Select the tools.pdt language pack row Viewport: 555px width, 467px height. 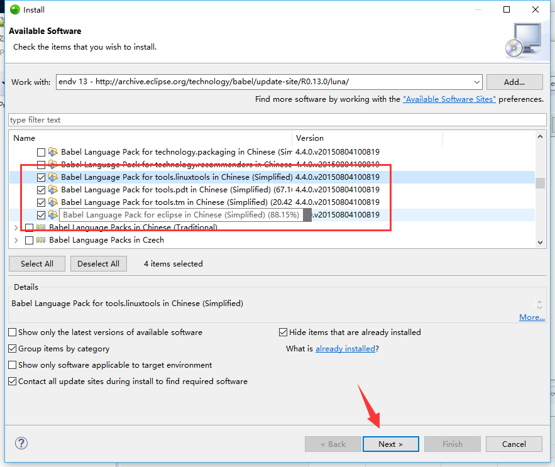[x=272, y=190]
